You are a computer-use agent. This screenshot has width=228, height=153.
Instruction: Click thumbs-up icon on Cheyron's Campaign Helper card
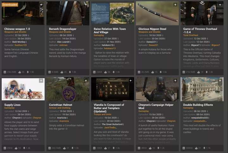150,148
